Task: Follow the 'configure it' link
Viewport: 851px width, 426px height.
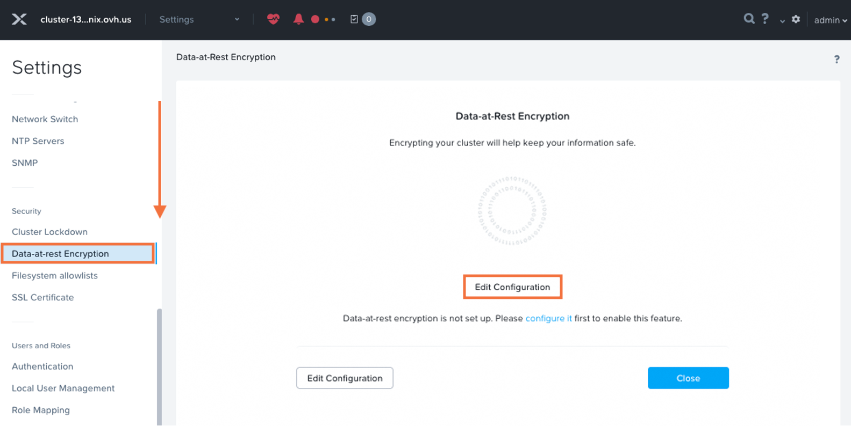Action: [x=548, y=318]
